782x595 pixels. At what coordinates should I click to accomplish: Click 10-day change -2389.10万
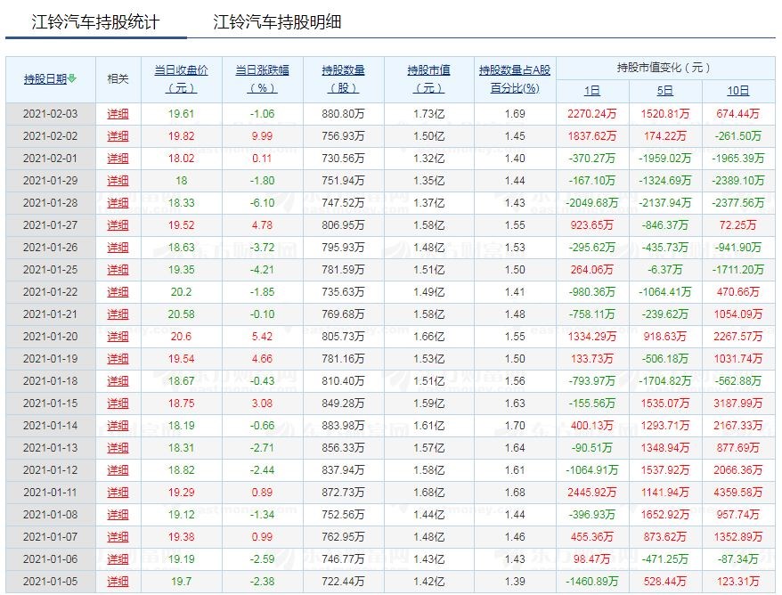(x=738, y=181)
